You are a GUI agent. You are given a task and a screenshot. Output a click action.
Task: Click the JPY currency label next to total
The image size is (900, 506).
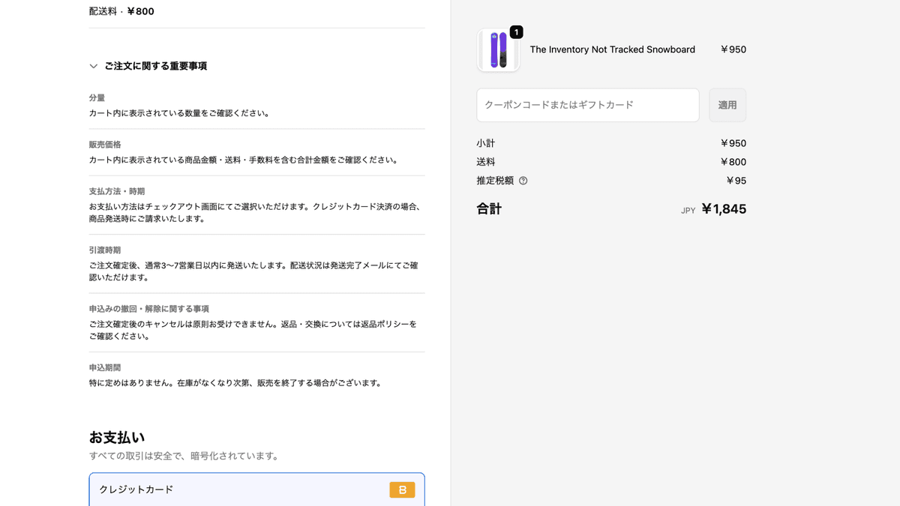[x=688, y=210]
